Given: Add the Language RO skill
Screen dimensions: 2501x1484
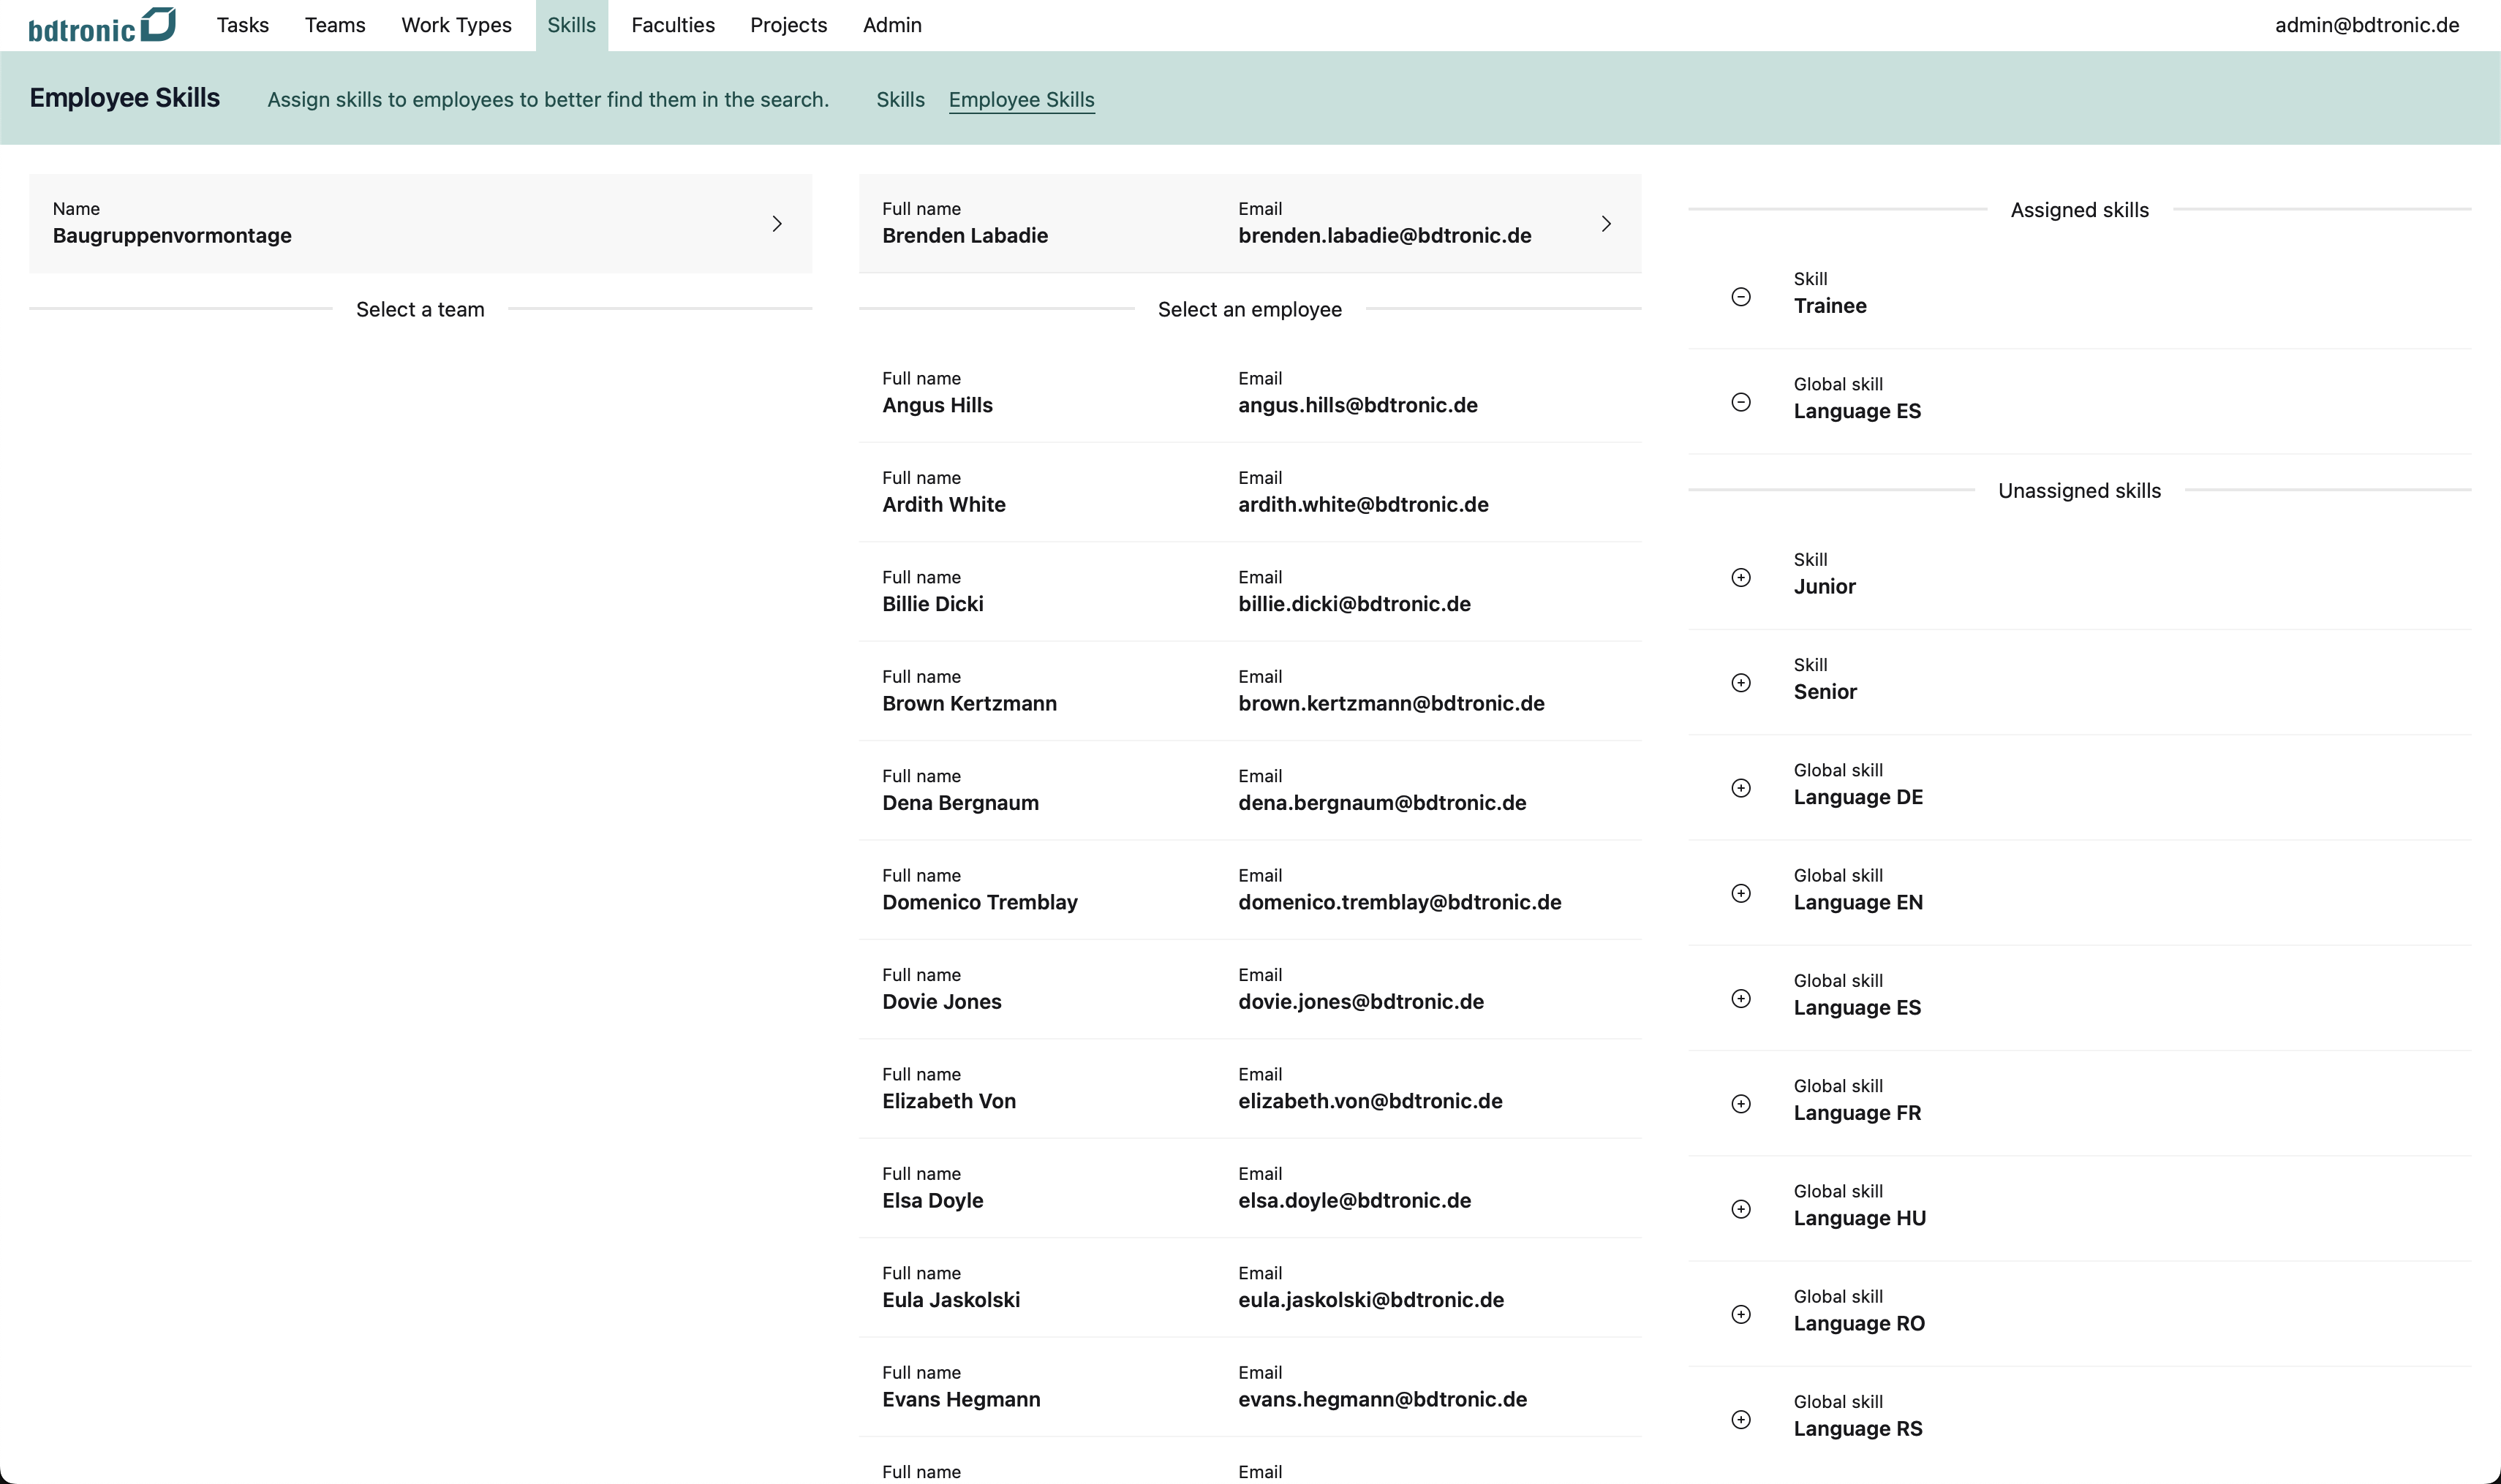Looking at the screenshot, I should [1740, 1314].
